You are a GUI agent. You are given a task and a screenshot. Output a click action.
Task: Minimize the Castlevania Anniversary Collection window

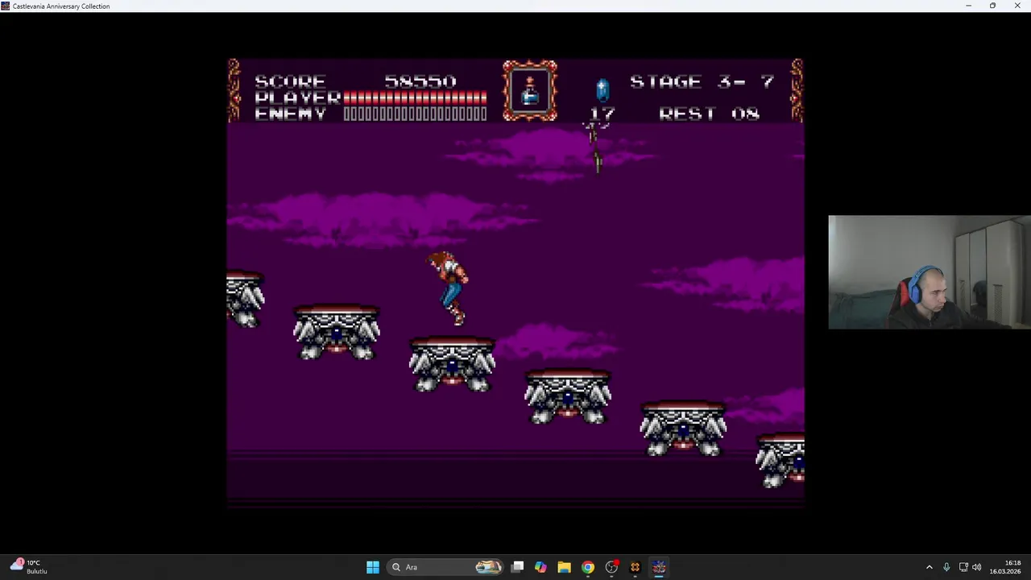coord(968,6)
